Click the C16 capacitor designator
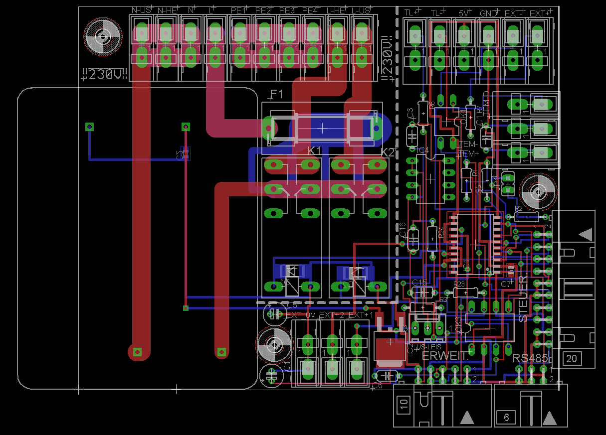The height and width of the screenshot is (435, 606). point(403,230)
